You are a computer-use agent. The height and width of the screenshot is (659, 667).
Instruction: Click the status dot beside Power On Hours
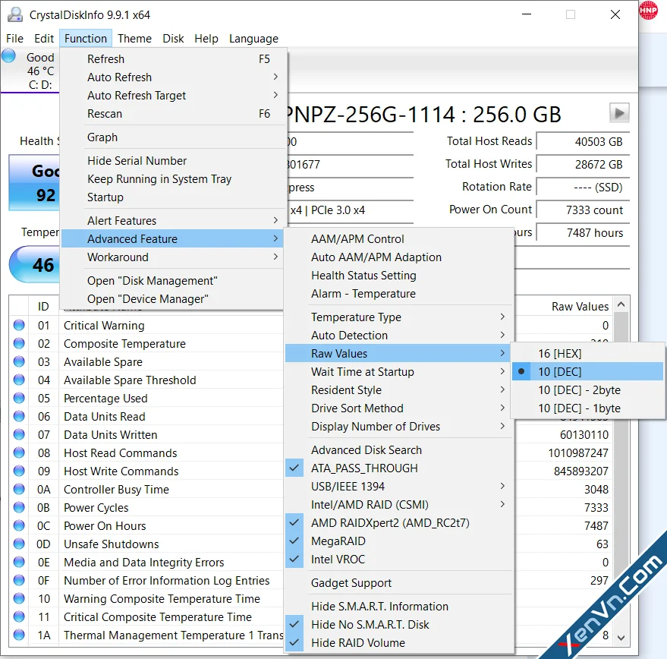(x=19, y=525)
